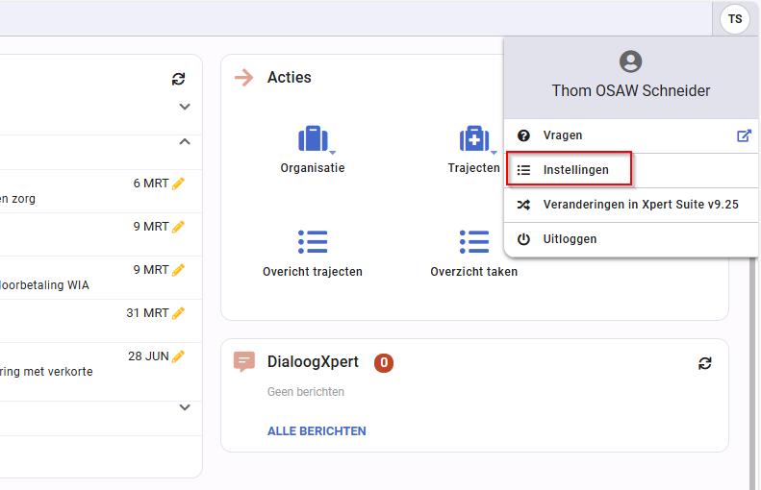Open the Vragen menu item

[563, 136]
